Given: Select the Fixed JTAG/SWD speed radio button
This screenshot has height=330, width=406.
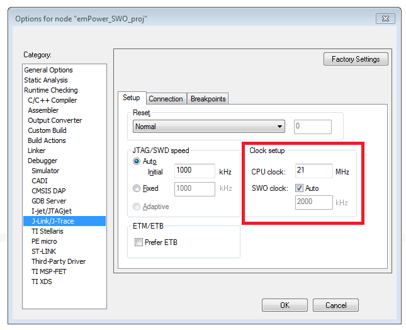Looking at the screenshot, I should pos(137,188).
